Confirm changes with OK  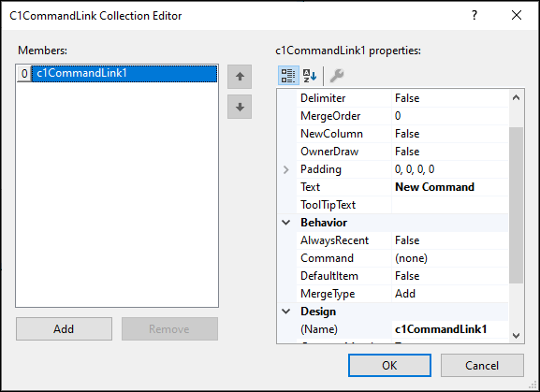(389, 366)
